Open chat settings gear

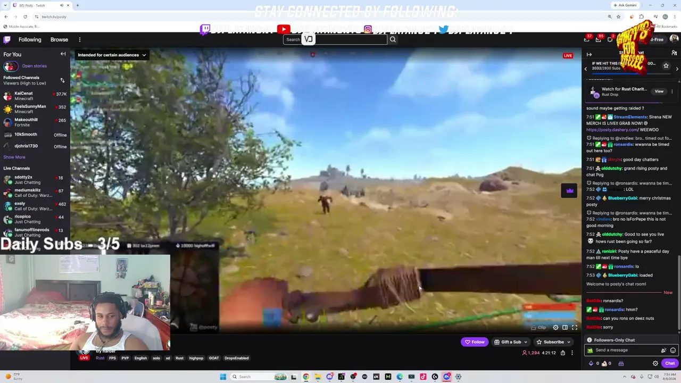[x=655, y=363]
